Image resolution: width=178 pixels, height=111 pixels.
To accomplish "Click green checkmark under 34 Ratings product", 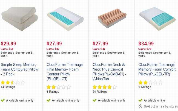I will click(x=94, y=100).
